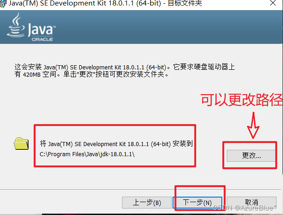Select the path C:\Program Files\Java\jdk-18.0.1.1\
The width and height of the screenshot is (283, 215).
pos(87,154)
